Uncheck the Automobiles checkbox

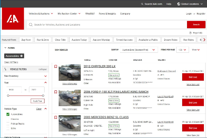(8, 114)
